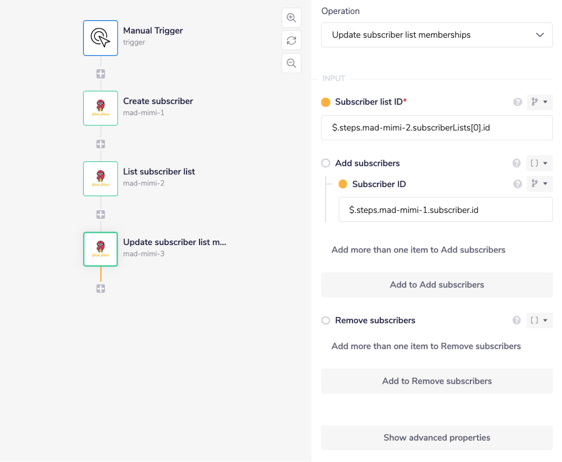The width and height of the screenshot is (562, 462).
Task: Enable the Add subscribers option
Action: point(325,164)
